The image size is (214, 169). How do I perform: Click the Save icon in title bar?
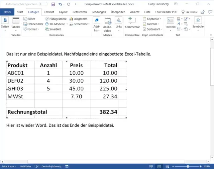pyautogui.click(x=53, y=4)
